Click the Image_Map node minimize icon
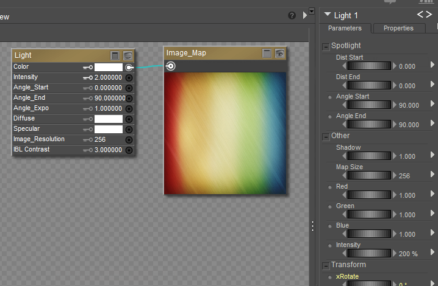Viewport: 438px width, 286px height. coord(267,54)
